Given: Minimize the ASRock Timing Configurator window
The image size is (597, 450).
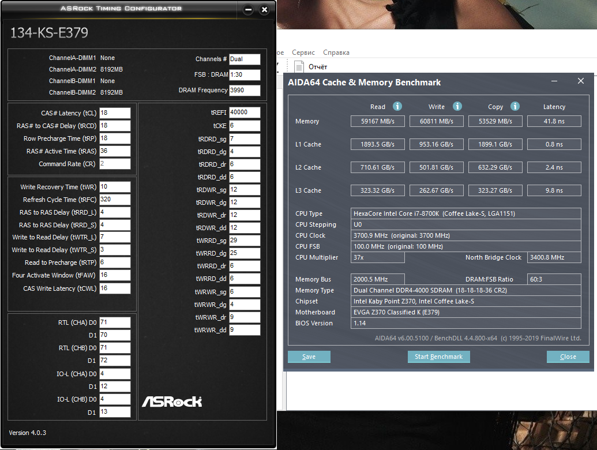Looking at the screenshot, I should tap(248, 9).
